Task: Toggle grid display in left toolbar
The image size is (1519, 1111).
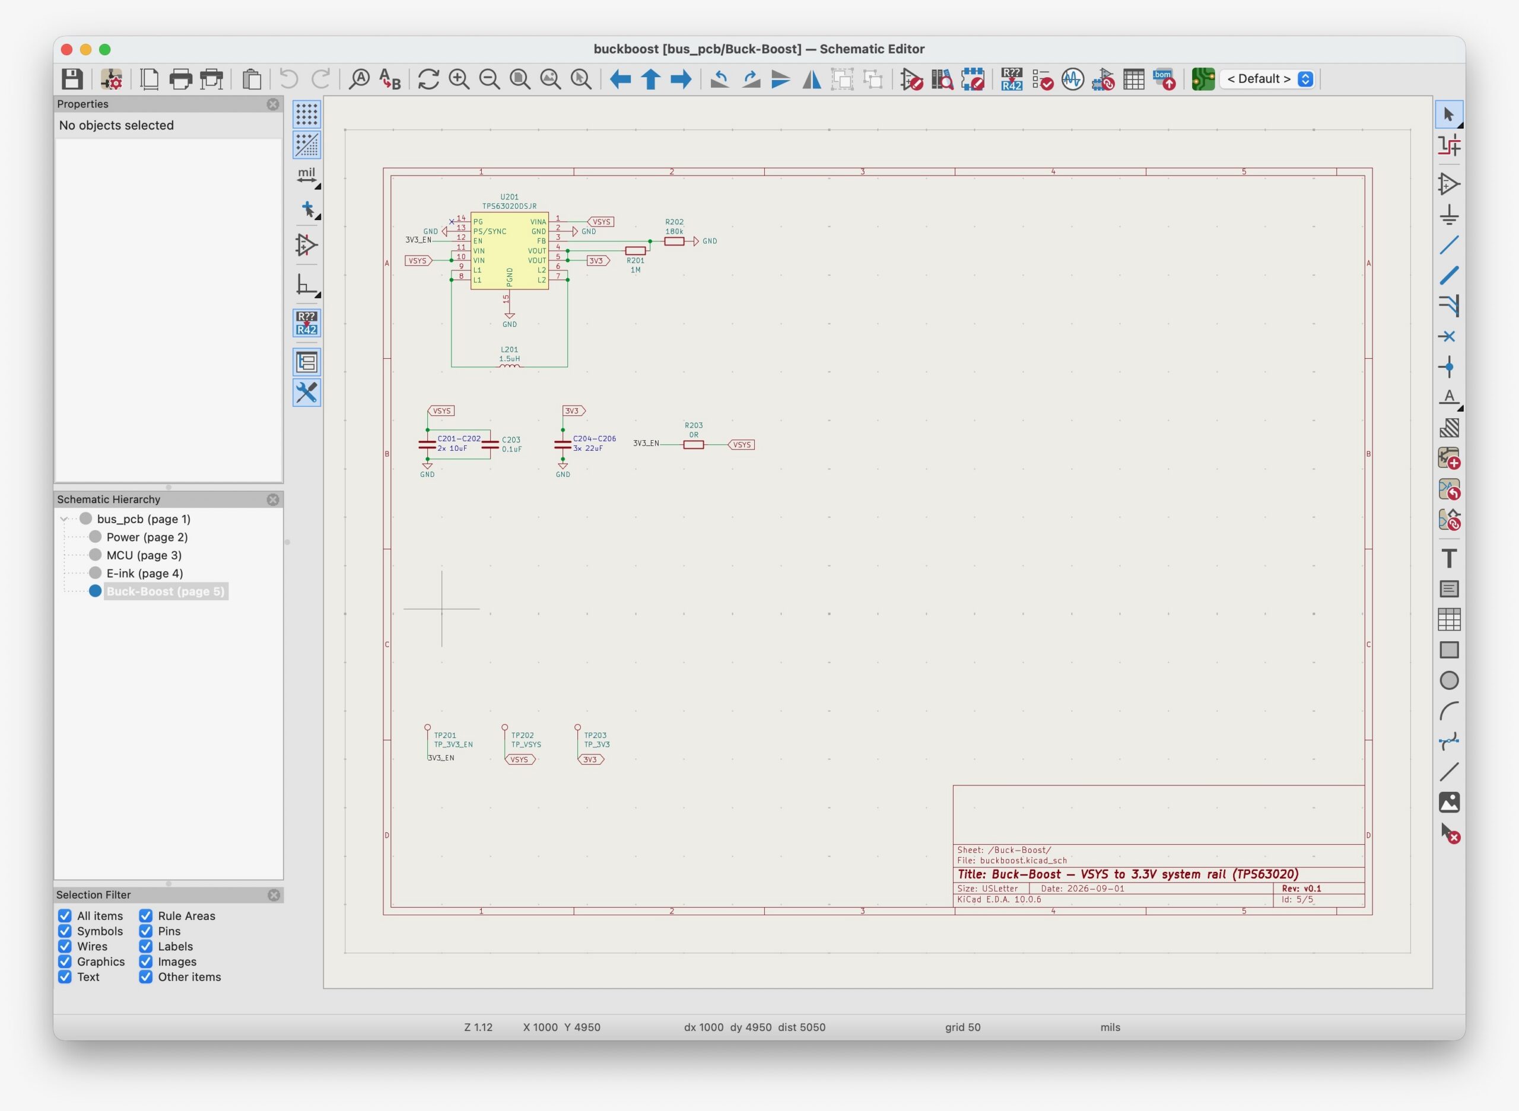Action: (x=307, y=114)
